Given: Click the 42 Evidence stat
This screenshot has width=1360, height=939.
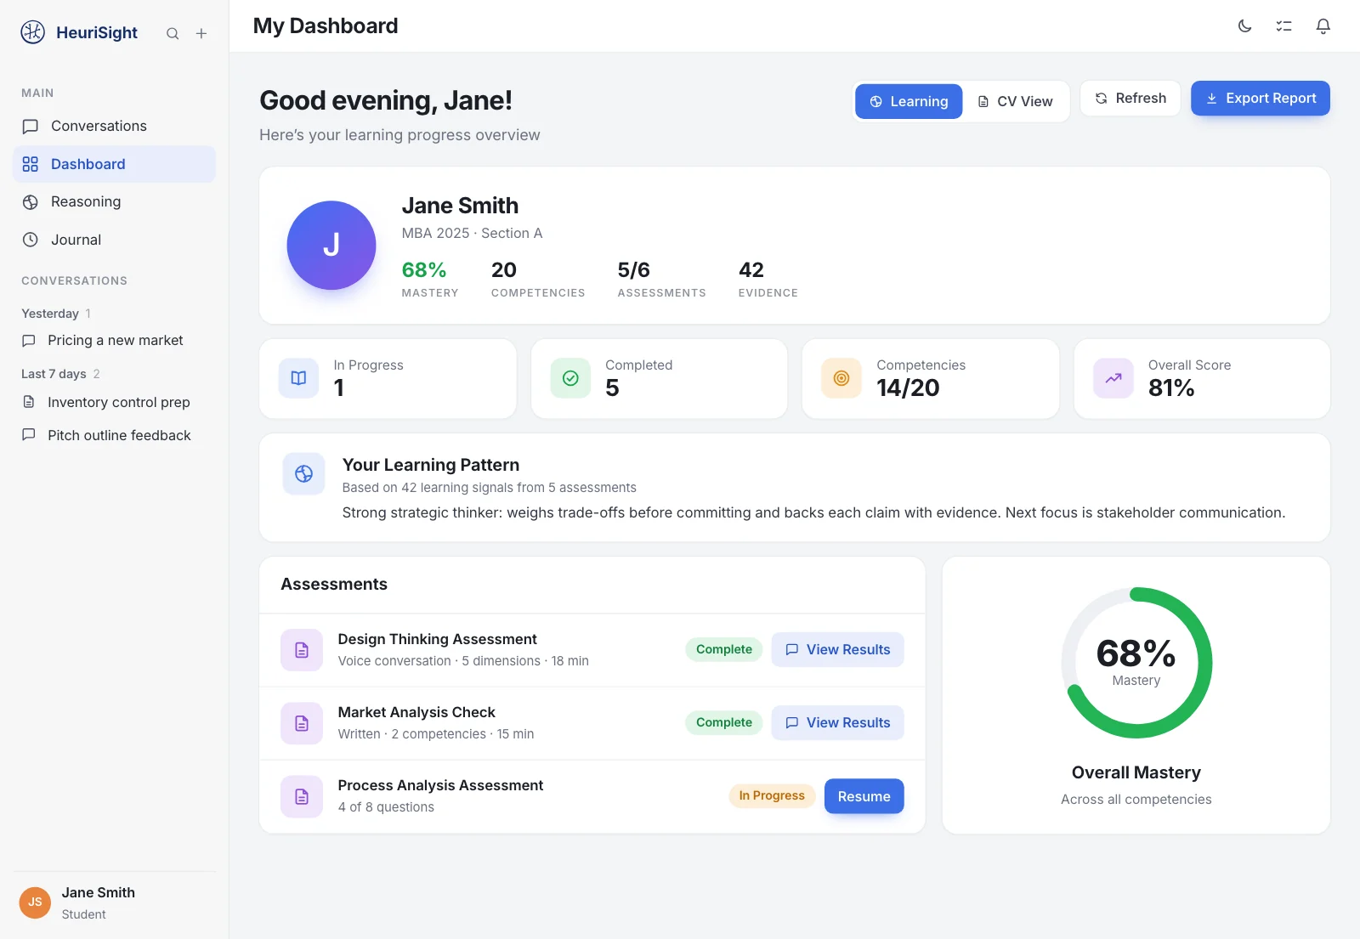Looking at the screenshot, I should click(x=768, y=280).
